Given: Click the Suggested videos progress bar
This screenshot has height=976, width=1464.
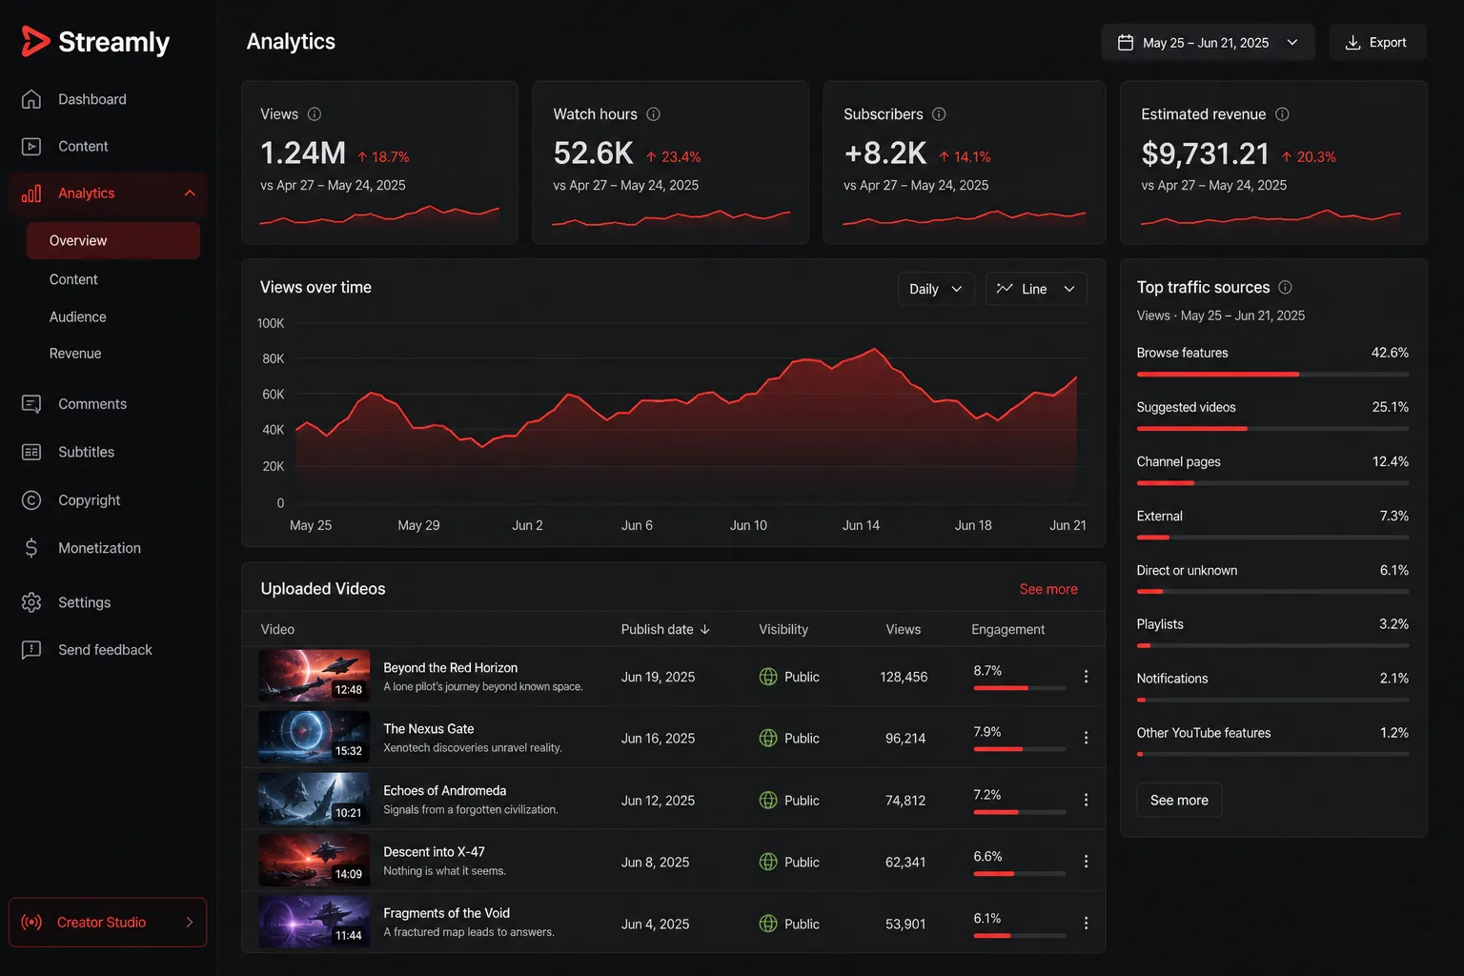Looking at the screenshot, I should click(x=1272, y=429).
